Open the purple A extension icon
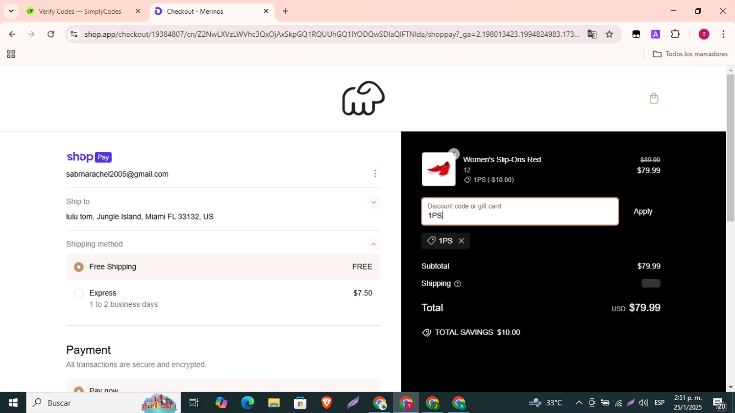The height and width of the screenshot is (413, 735). click(x=656, y=34)
